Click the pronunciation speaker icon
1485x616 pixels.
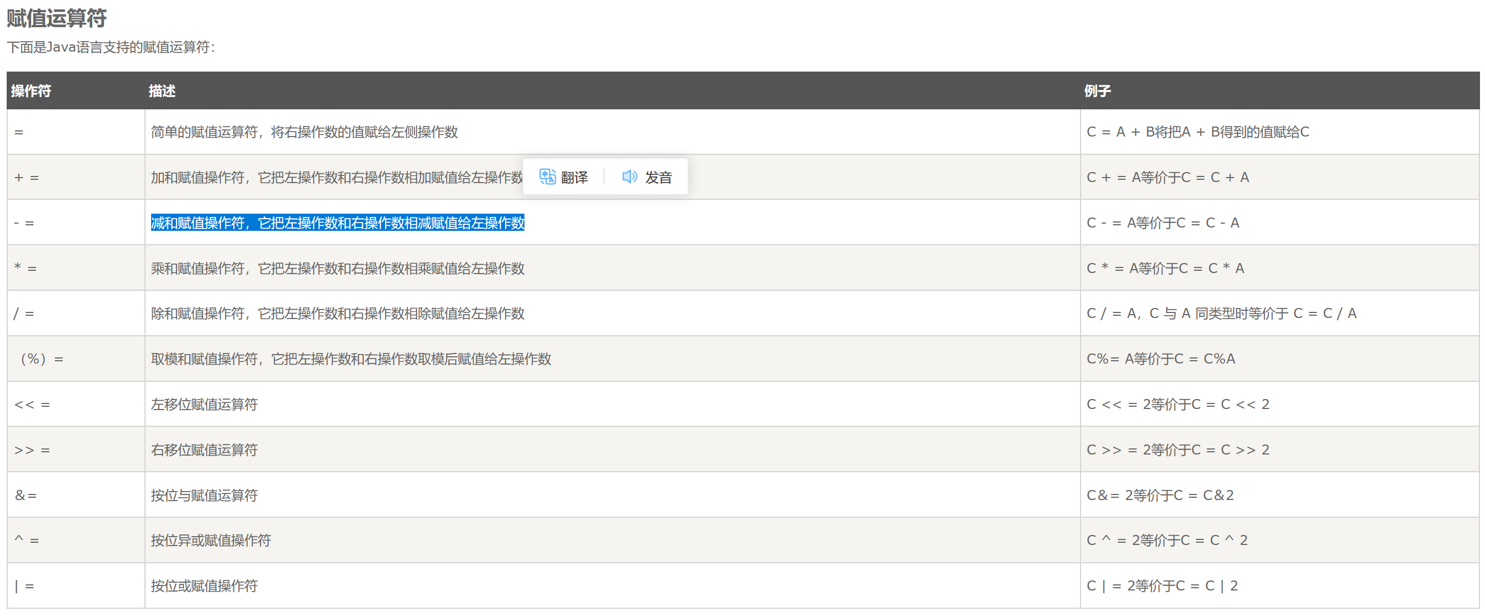[629, 176]
